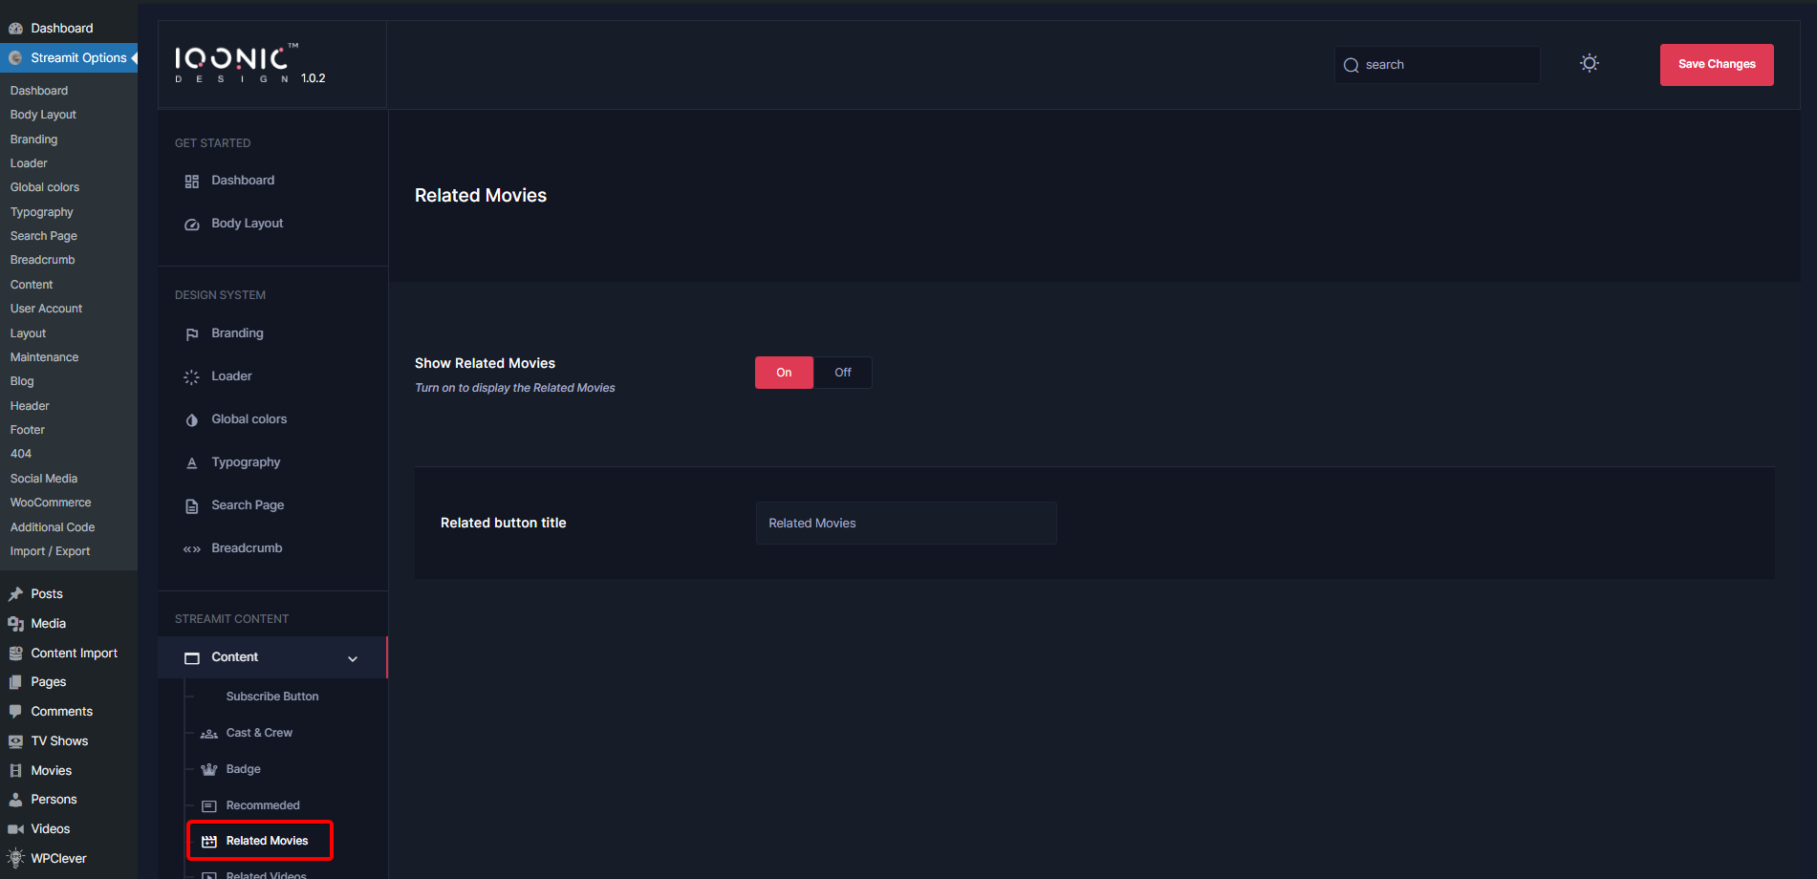
Task: Click the Pages icon in WordPress menu
Action: (x=15, y=682)
